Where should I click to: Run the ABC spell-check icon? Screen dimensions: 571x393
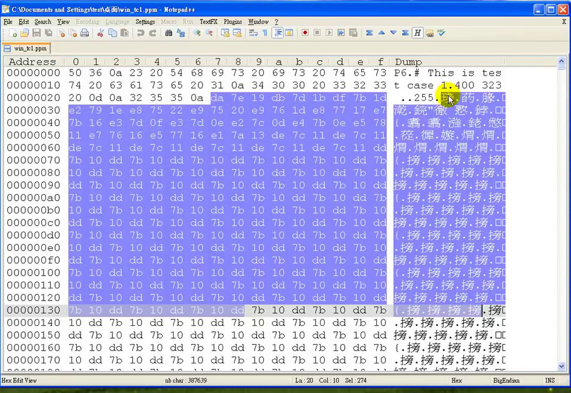tap(441, 33)
